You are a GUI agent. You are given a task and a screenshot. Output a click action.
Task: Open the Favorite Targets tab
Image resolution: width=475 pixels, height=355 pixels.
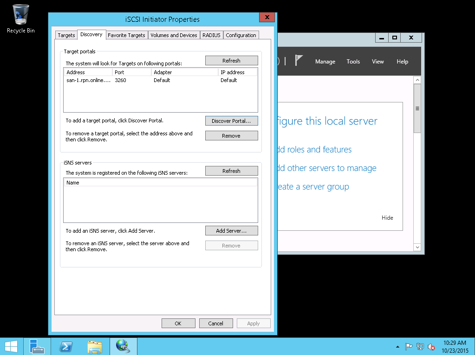click(127, 35)
